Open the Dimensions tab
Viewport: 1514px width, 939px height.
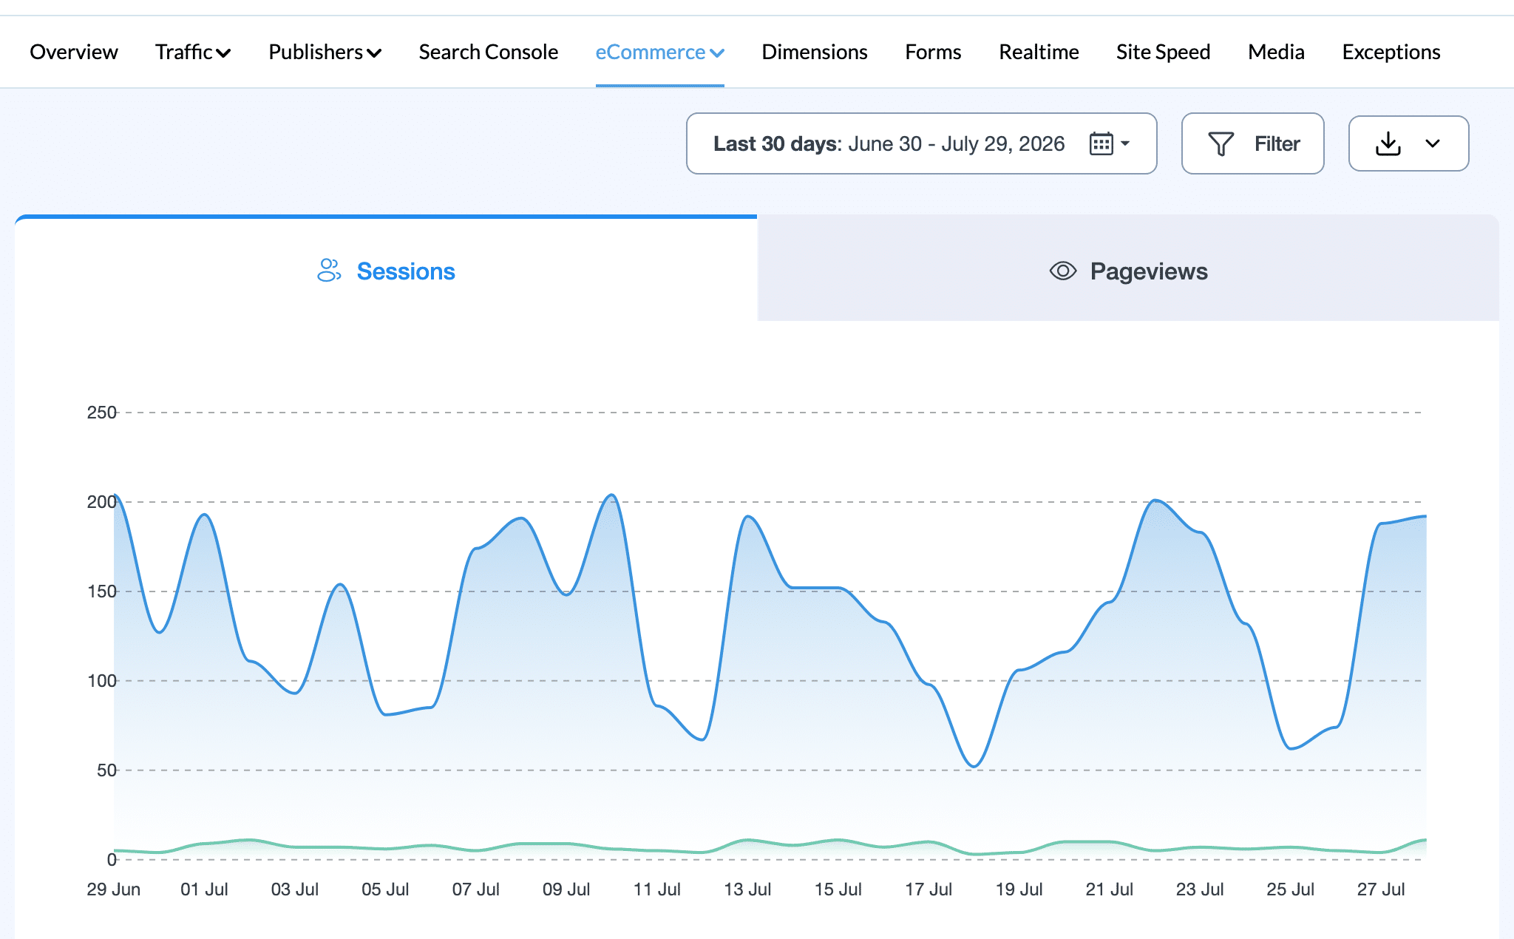pos(814,52)
